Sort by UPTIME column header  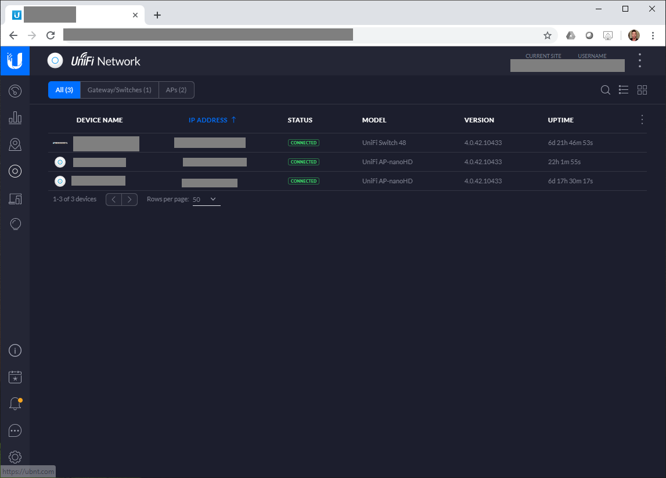[x=561, y=120]
